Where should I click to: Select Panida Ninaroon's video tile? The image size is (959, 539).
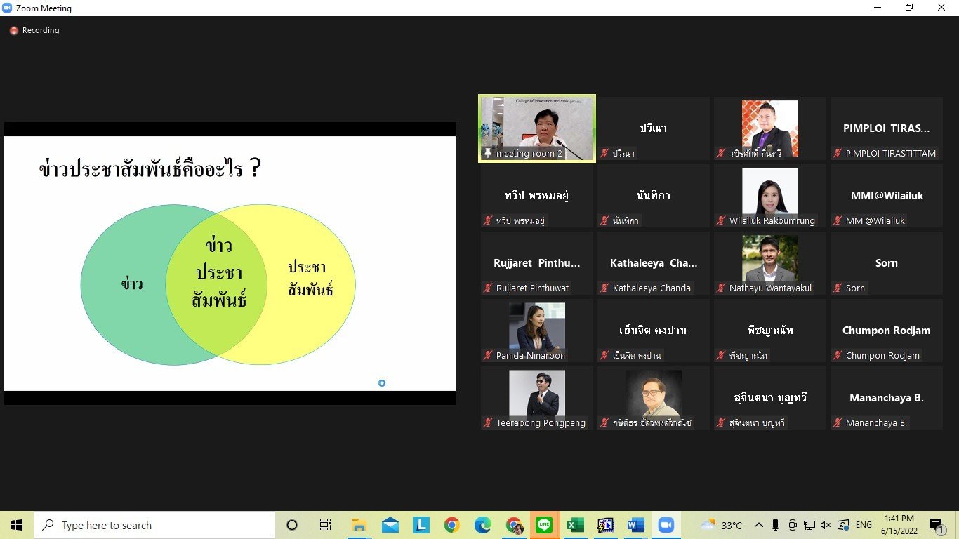(x=537, y=331)
